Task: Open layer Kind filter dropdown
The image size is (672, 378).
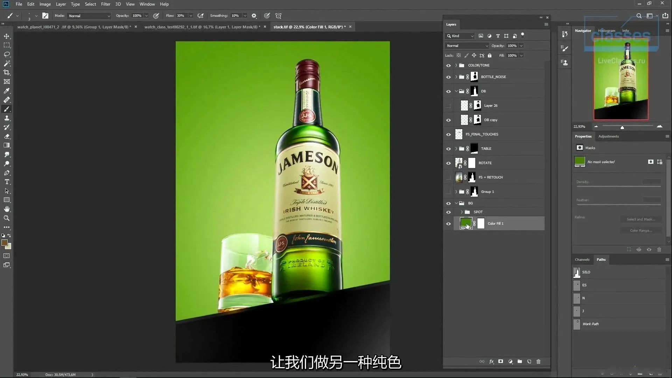Action: tap(460, 36)
